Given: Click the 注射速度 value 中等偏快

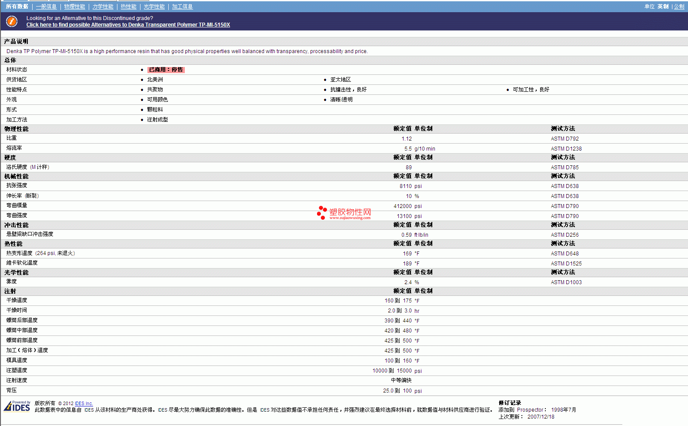Looking at the screenshot, I should tap(401, 380).
